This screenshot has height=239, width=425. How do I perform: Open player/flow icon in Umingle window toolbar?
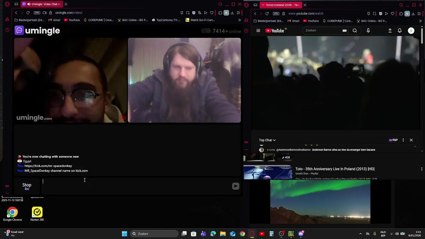pyautogui.click(x=206, y=13)
